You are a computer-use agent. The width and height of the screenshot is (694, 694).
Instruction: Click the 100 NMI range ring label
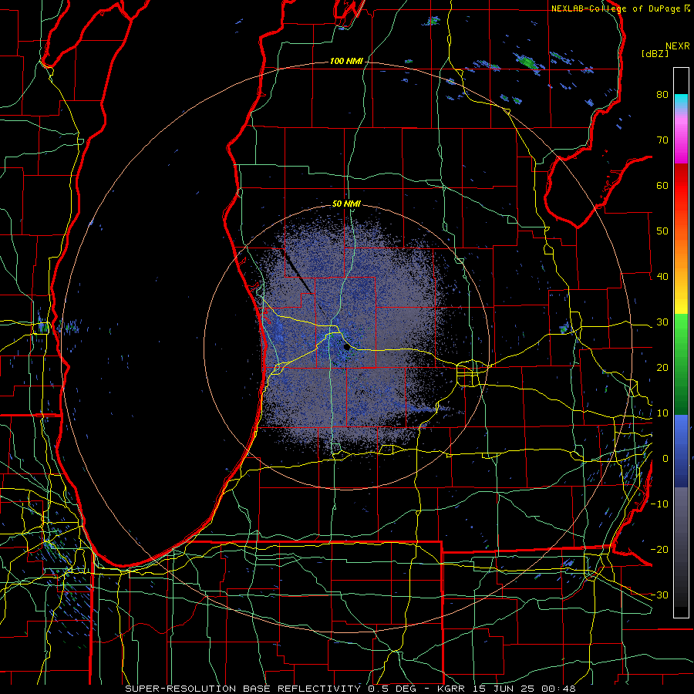tap(346, 61)
